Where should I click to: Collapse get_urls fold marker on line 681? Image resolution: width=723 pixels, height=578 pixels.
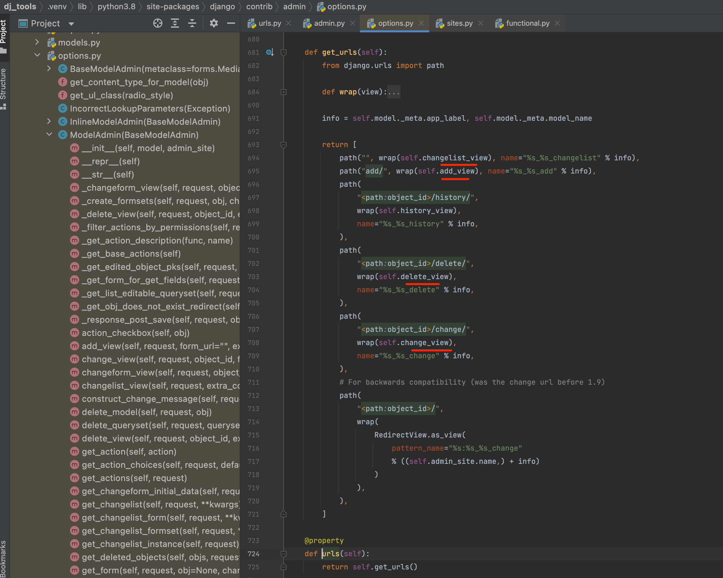(283, 52)
